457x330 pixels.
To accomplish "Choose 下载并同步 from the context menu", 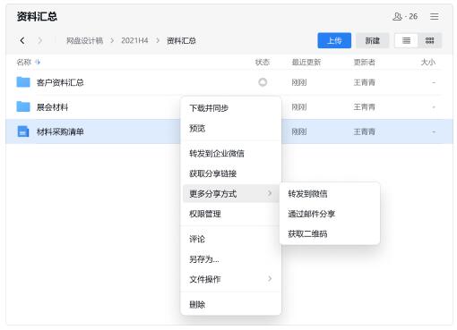I will click(x=231, y=108).
